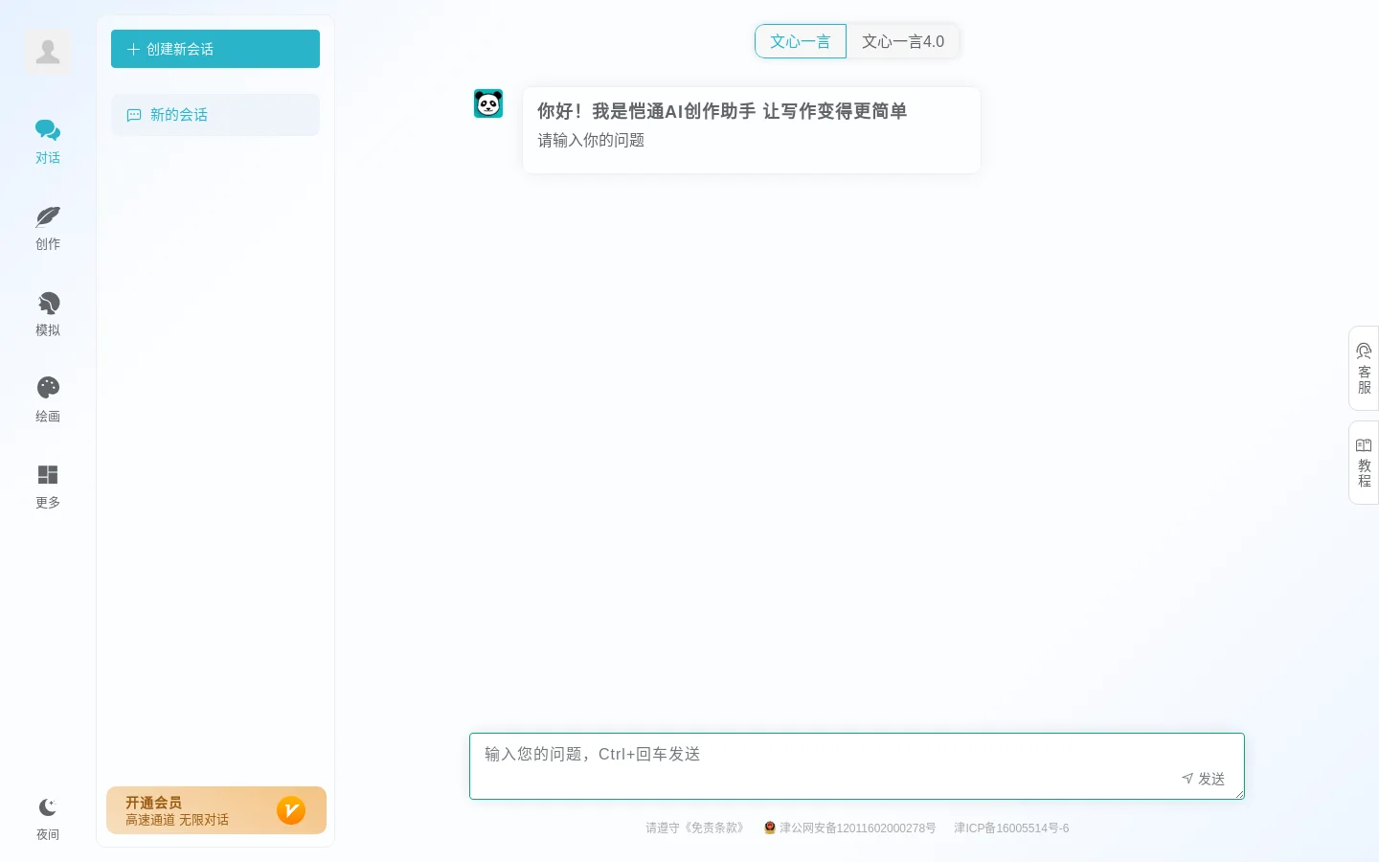Switch to 文心一言 model tab
This screenshot has height=862, width=1379.
pyautogui.click(x=801, y=41)
